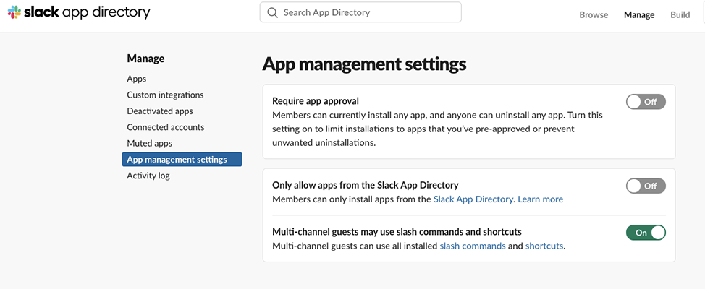The width and height of the screenshot is (705, 289).
Task: Click the 'Require app approval' setting title
Action: [x=316, y=101]
